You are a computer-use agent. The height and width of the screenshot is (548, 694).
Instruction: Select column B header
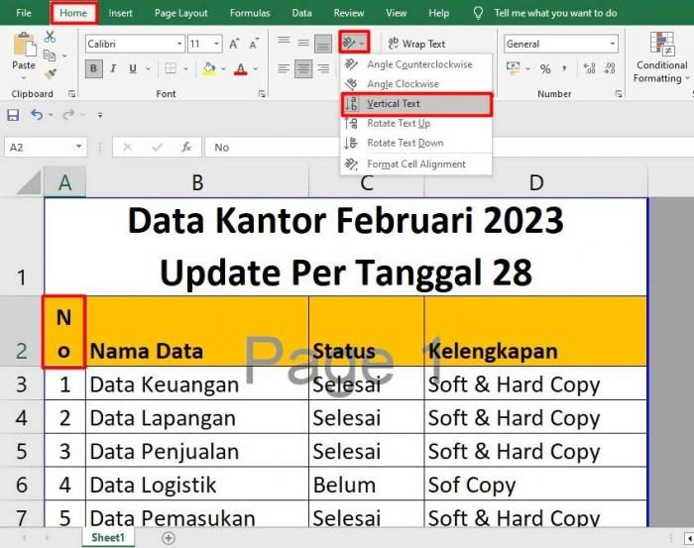tap(197, 182)
